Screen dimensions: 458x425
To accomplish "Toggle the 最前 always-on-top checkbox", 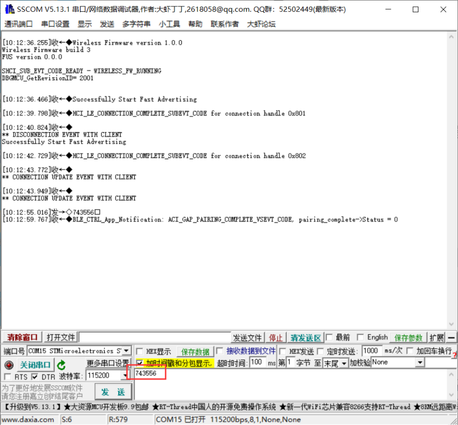I will (x=329, y=338).
